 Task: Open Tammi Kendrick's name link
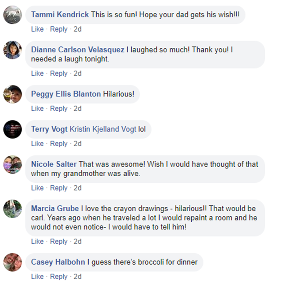coord(60,15)
